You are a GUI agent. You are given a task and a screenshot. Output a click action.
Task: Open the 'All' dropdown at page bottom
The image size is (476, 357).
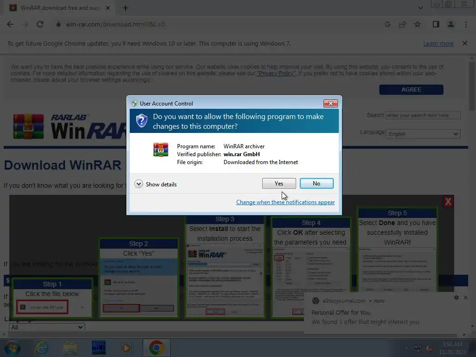[47, 327]
